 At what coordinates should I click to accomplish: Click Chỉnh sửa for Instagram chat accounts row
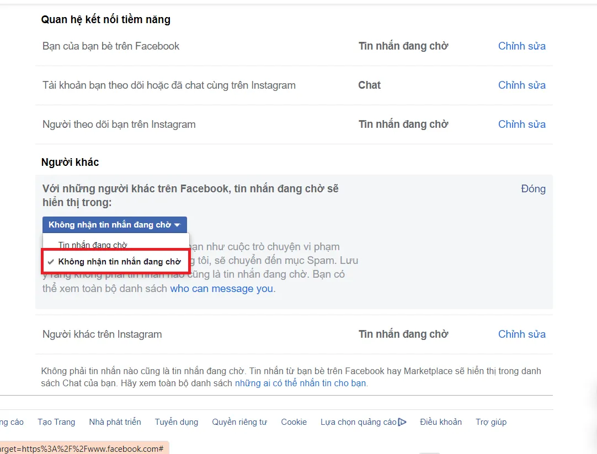[x=521, y=85]
